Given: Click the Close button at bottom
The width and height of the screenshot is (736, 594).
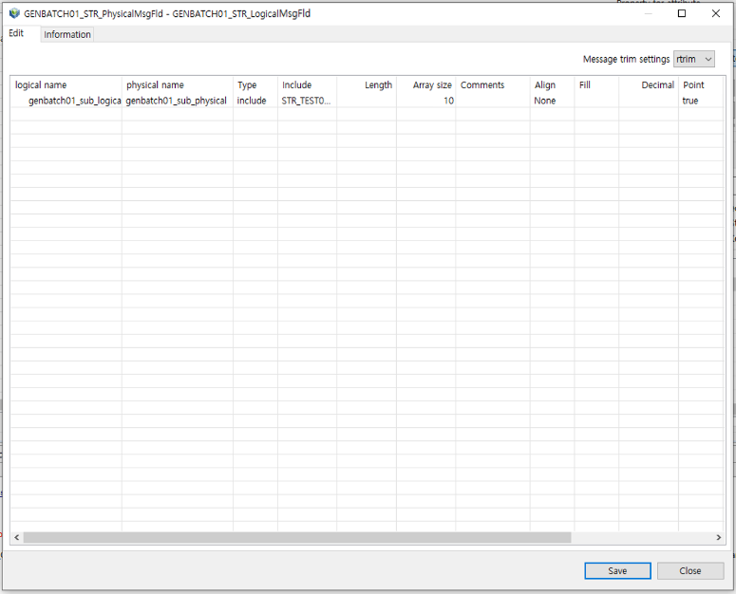Looking at the screenshot, I should coord(689,570).
